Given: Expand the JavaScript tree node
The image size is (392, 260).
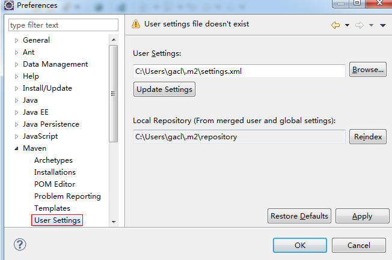Looking at the screenshot, I should 16,136.
